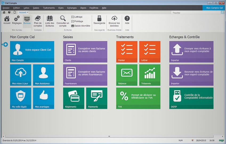Click the Trouvtoo search magnifier button
This screenshot has width=226, height=144.
tap(222, 13)
